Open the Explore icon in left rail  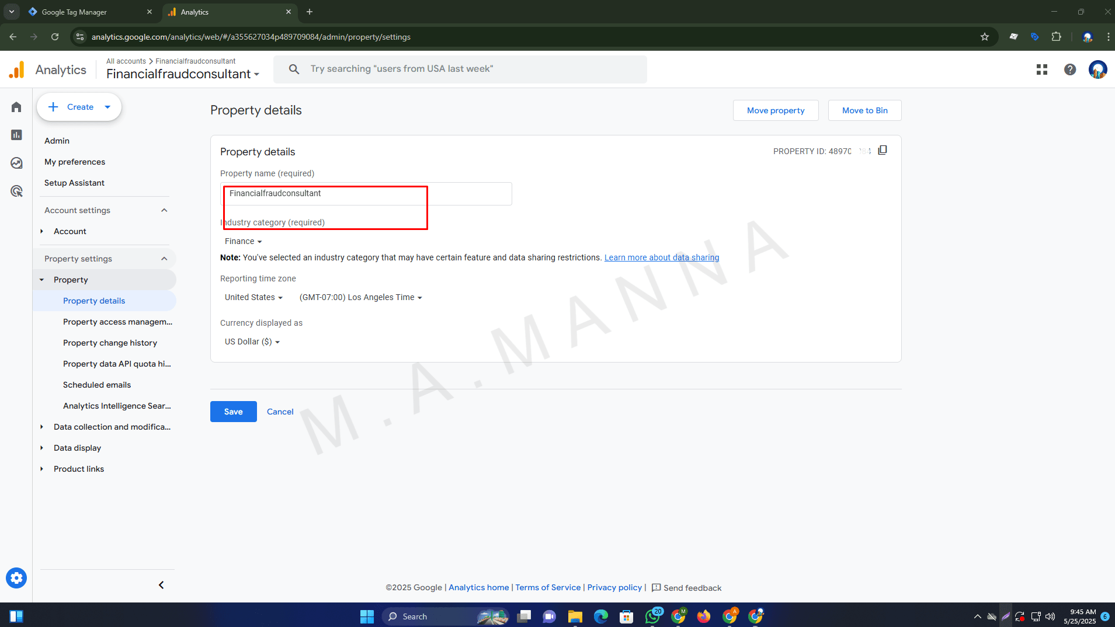[16, 163]
